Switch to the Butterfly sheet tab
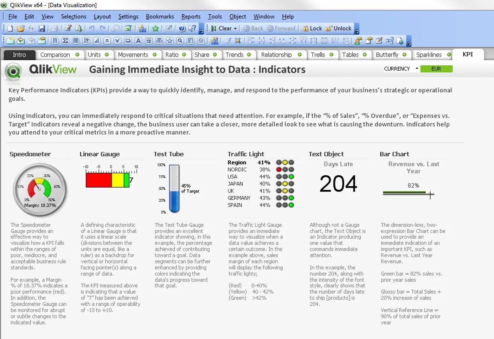The height and width of the screenshot is (339, 494). 391,55
